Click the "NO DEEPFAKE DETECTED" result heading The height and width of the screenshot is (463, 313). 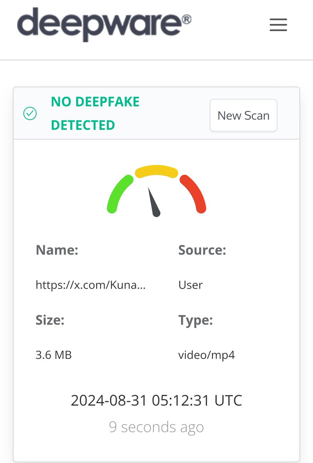pos(95,113)
